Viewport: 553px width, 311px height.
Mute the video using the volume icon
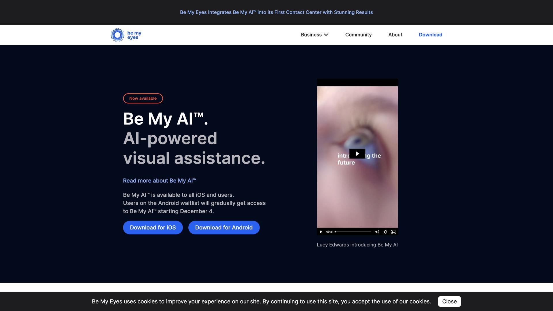377,232
